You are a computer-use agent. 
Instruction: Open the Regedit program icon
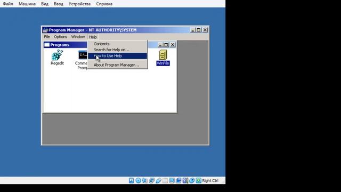click(57, 55)
